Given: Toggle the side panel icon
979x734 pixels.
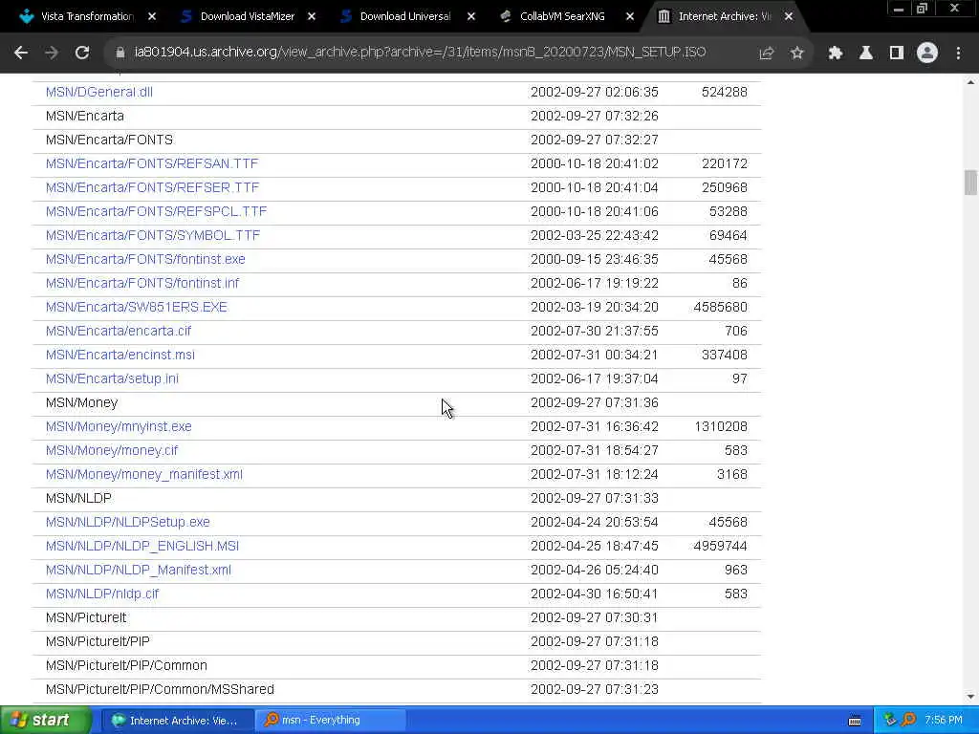Looking at the screenshot, I should 897,54.
